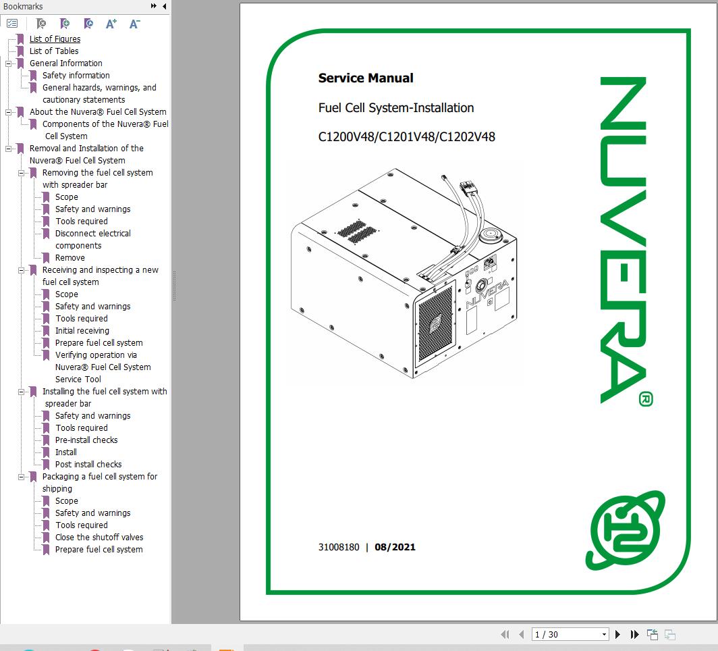
Task: Collapse the bookmarks panel with left arrow
Action: (x=164, y=6)
